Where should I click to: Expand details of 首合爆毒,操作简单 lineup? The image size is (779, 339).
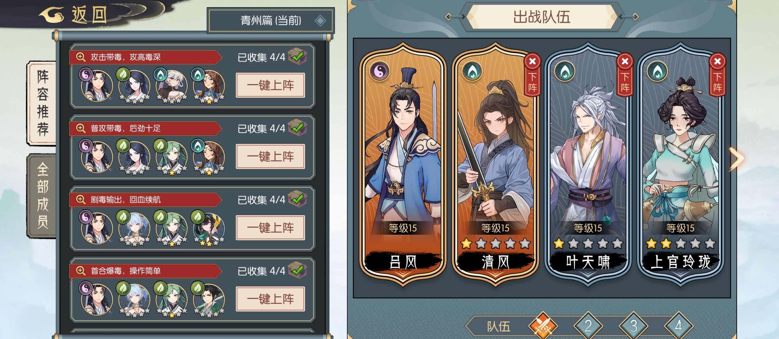pos(80,271)
